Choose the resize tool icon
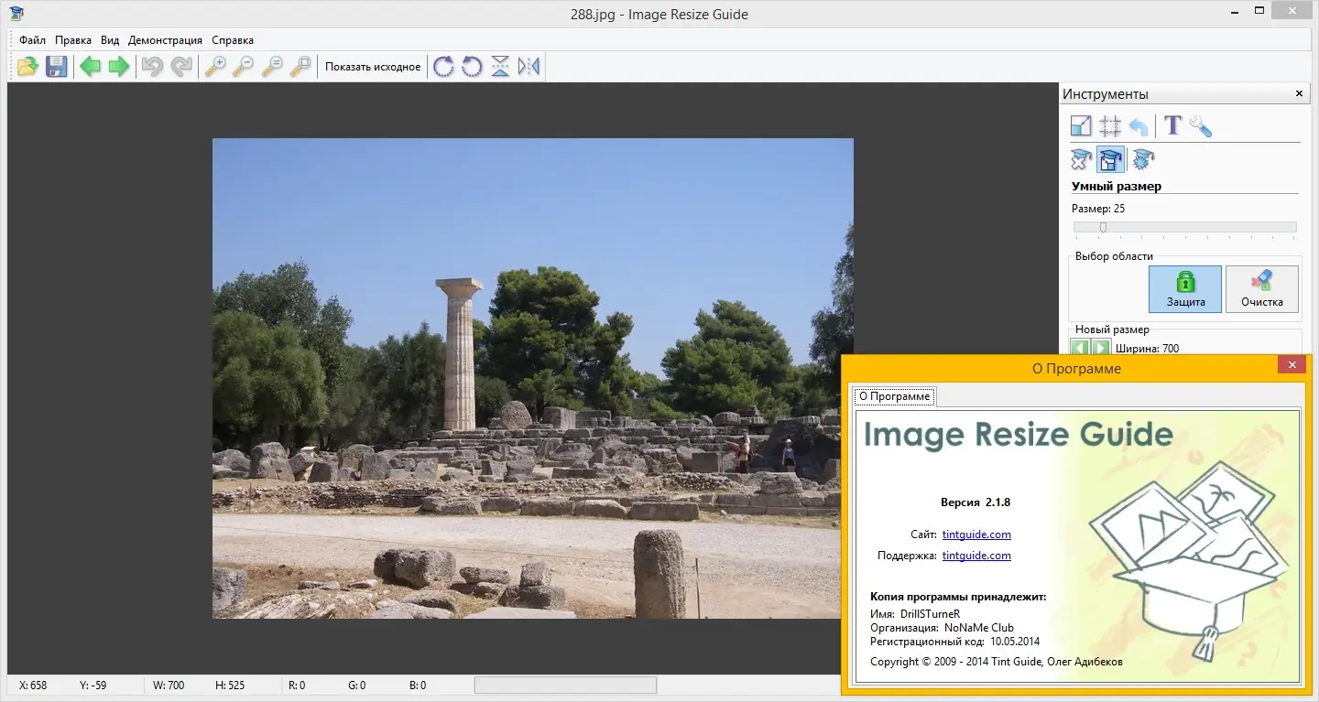 [1082, 126]
